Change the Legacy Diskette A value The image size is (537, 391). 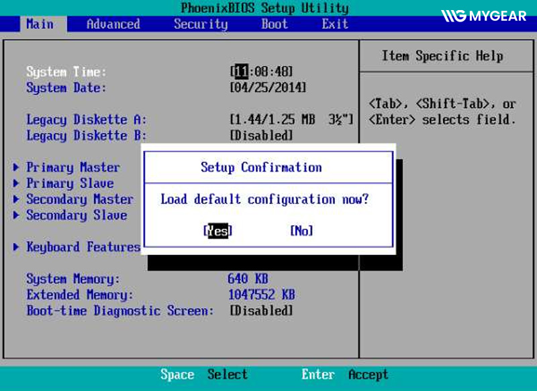(291, 120)
